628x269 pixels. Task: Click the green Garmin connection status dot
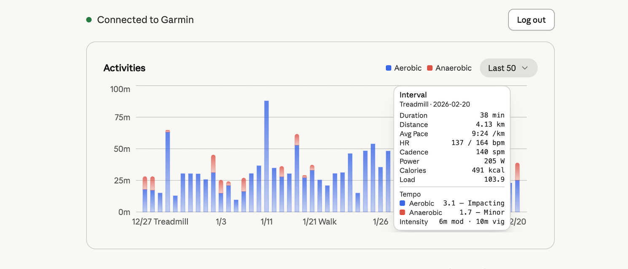click(x=89, y=19)
